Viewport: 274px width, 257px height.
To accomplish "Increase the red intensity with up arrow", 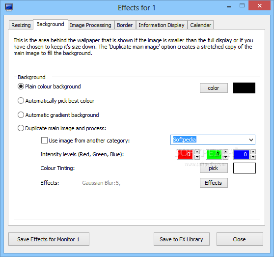I will coord(197,152).
